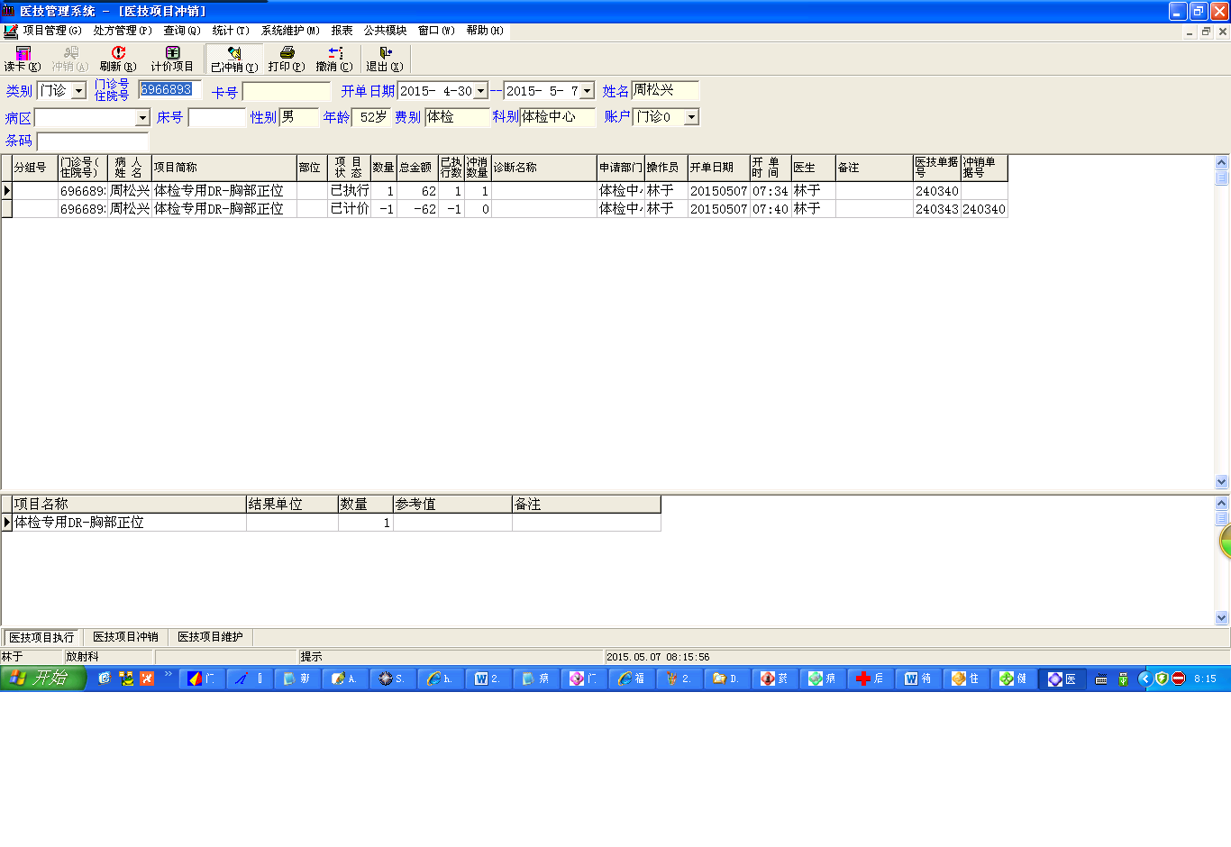
Task: Click the 科别 field showing 体检中心
Action: click(x=558, y=117)
